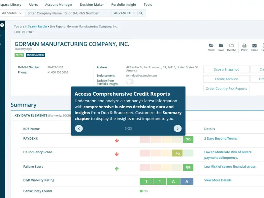Click the Save a Snapshot button

coord(226,69)
